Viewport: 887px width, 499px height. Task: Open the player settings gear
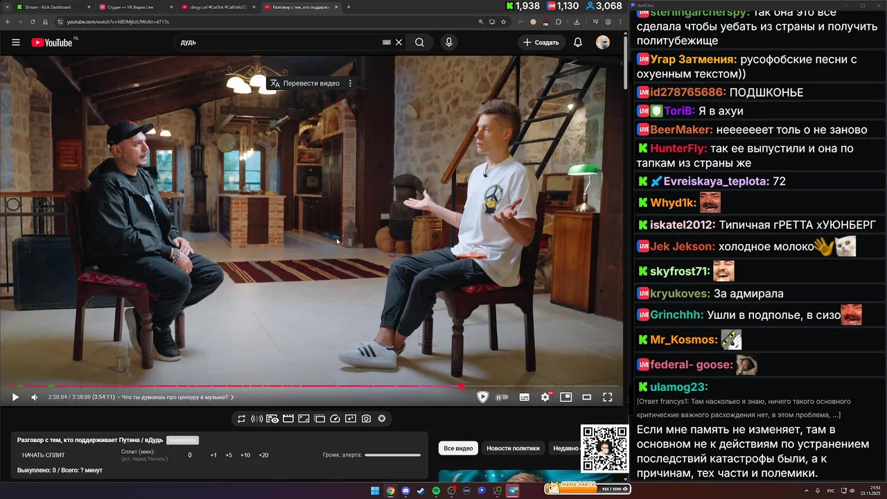click(x=545, y=397)
